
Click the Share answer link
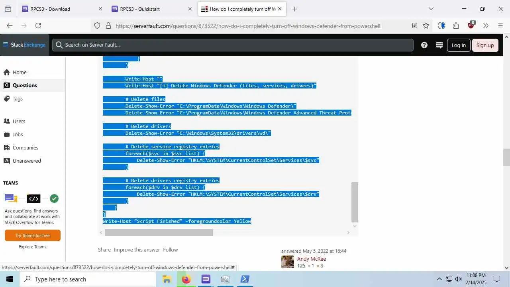(x=104, y=250)
